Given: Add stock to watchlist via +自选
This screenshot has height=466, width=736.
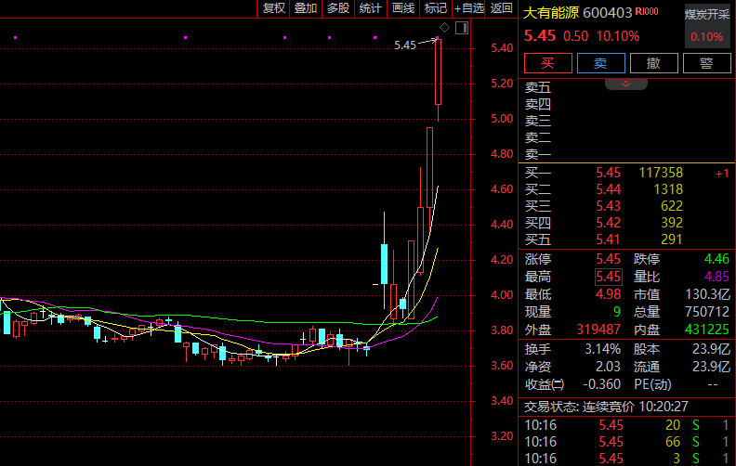Looking at the screenshot, I should pos(469,8).
